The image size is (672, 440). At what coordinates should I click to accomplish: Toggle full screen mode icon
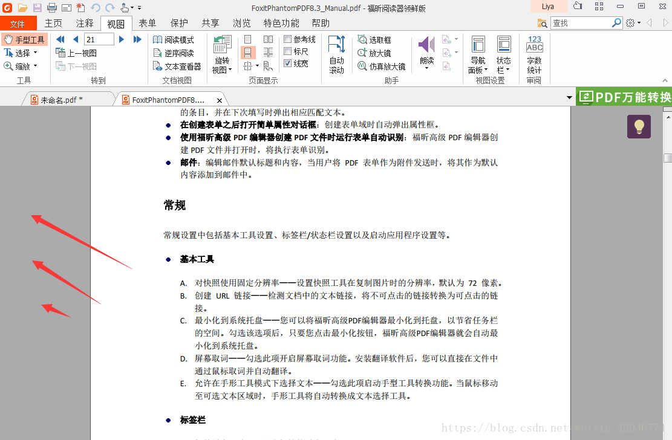click(x=599, y=6)
